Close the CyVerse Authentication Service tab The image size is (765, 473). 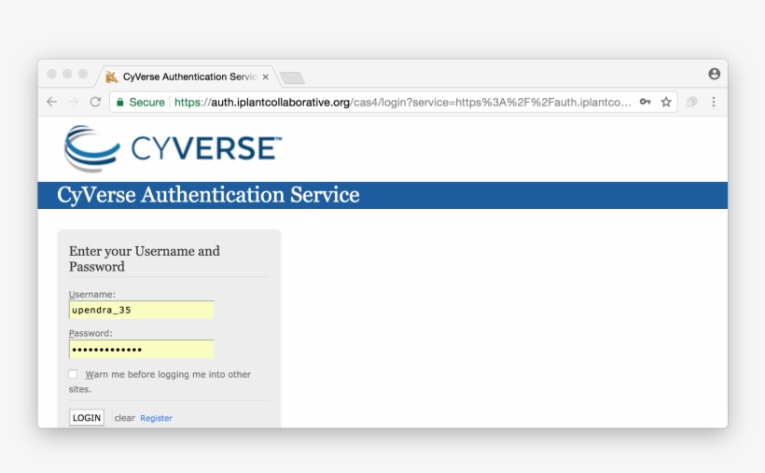pos(266,77)
